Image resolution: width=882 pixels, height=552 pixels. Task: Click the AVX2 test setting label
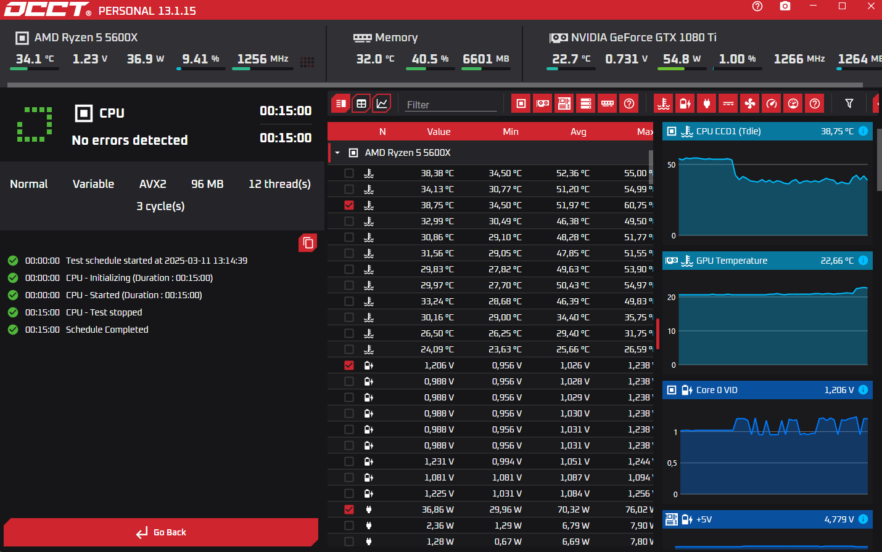(152, 184)
